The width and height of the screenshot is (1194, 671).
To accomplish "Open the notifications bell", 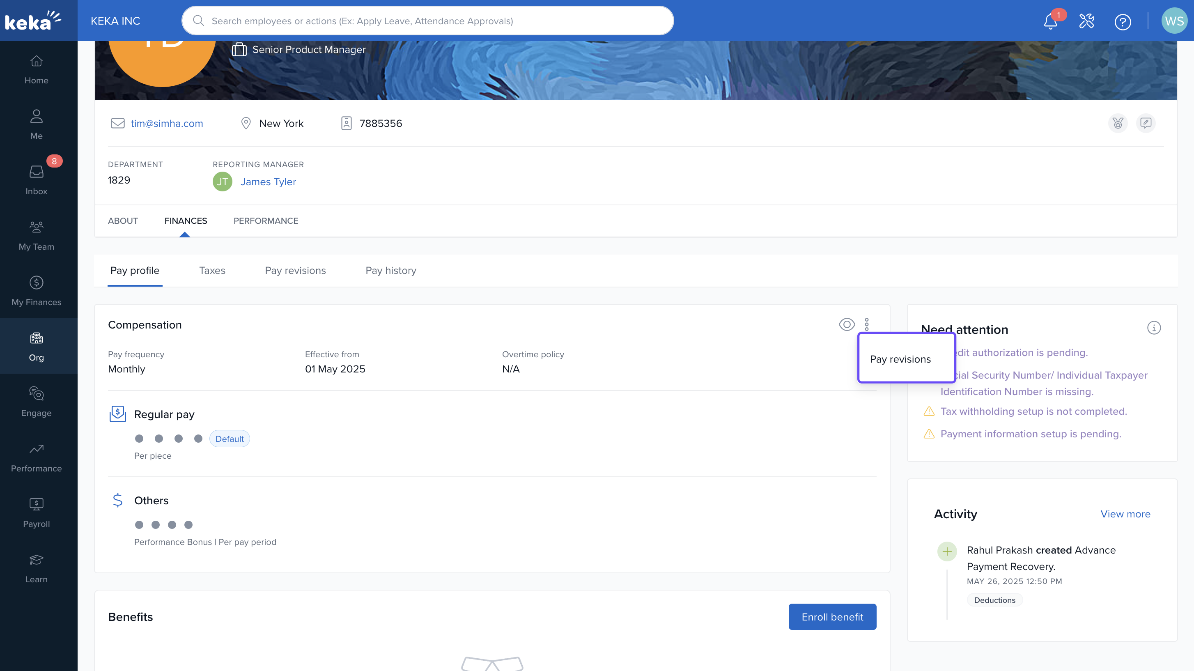I will pyautogui.click(x=1050, y=21).
